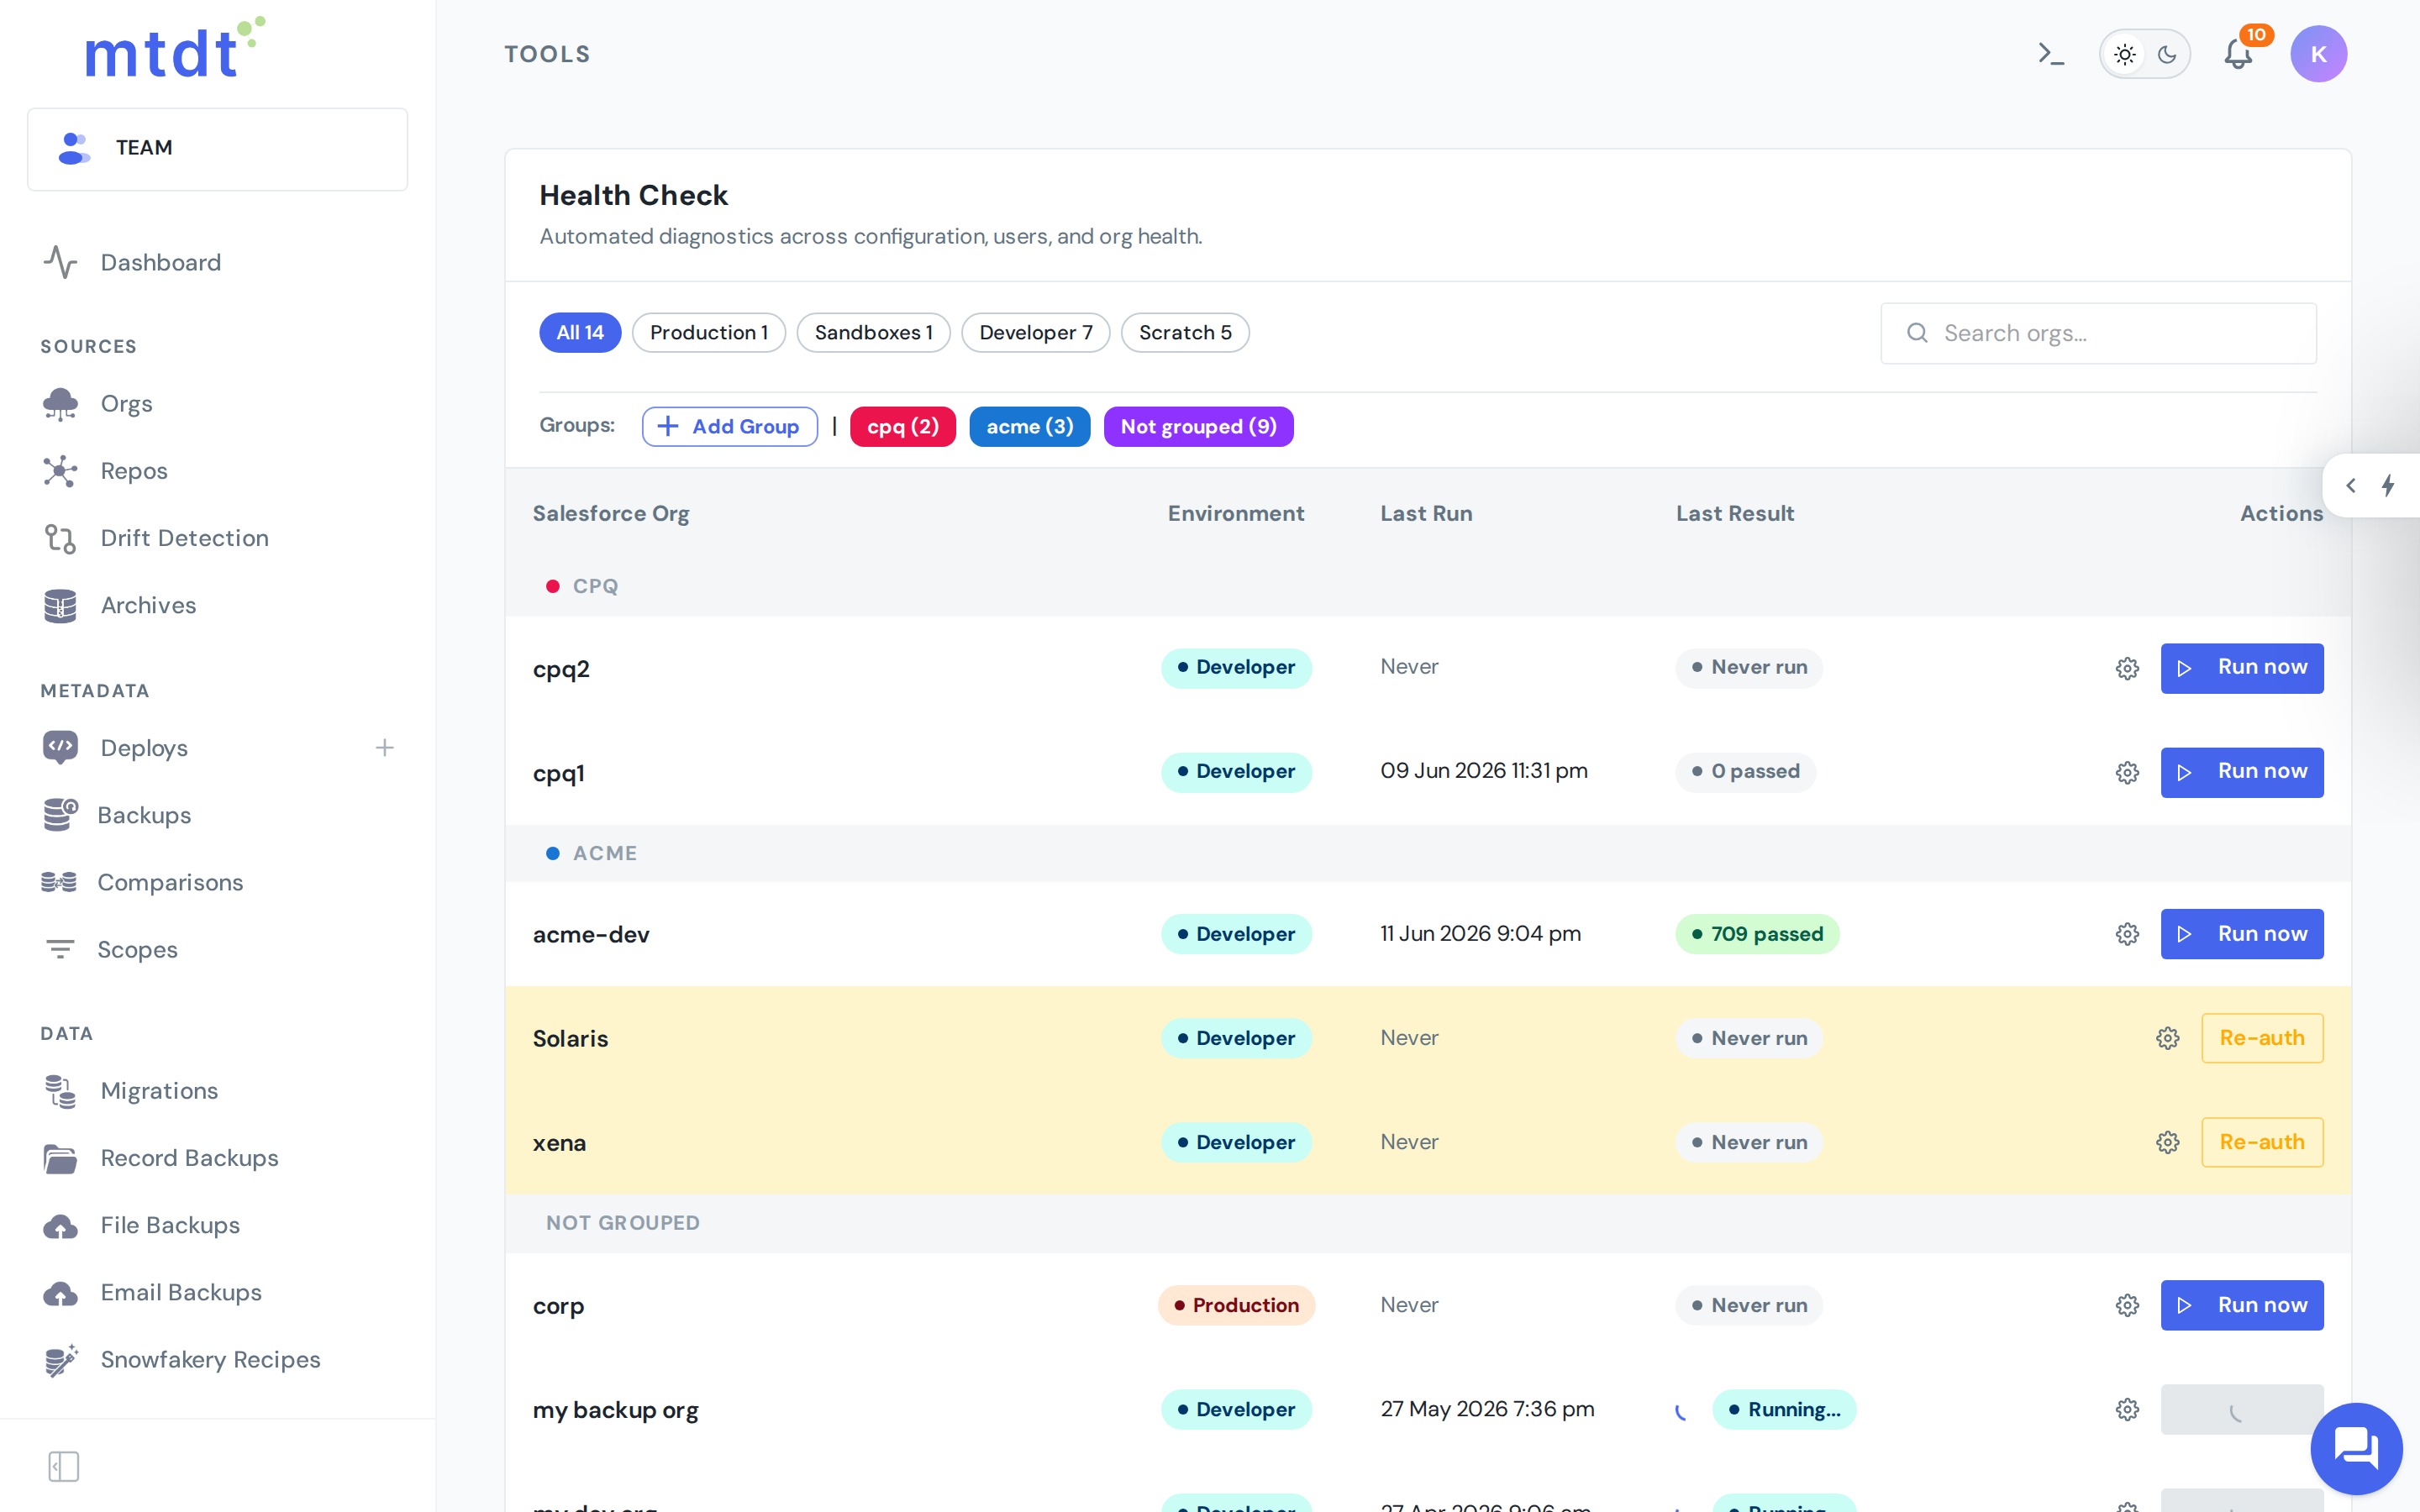Click the 0 passed result badge

pos(1745,772)
